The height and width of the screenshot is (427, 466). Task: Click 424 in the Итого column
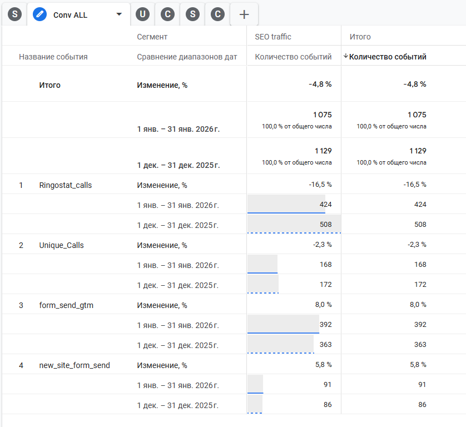pyautogui.click(x=420, y=205)
